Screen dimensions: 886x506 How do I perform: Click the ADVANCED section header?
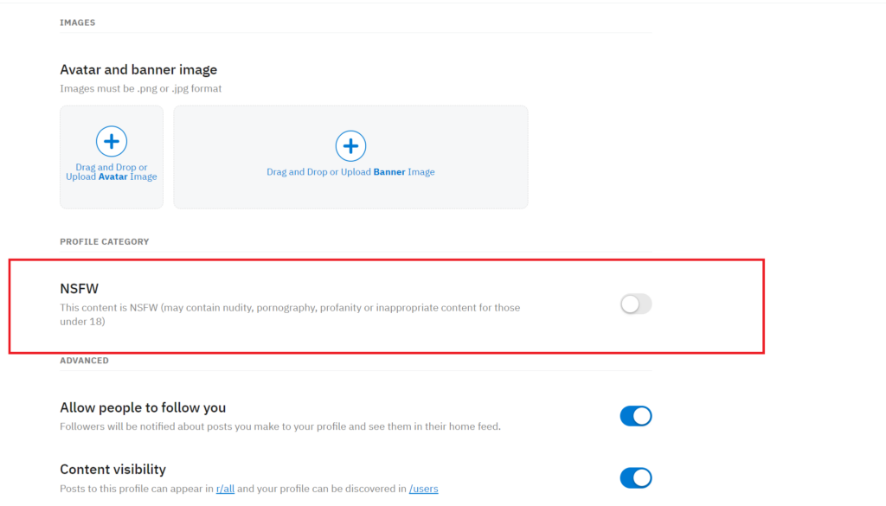[84, 360]
